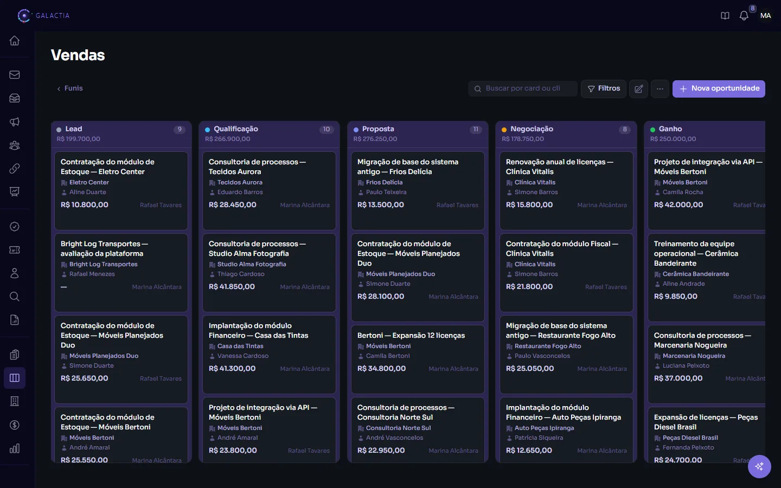
Task: Click value R$ 34.800,00
Action: (382, 369)
